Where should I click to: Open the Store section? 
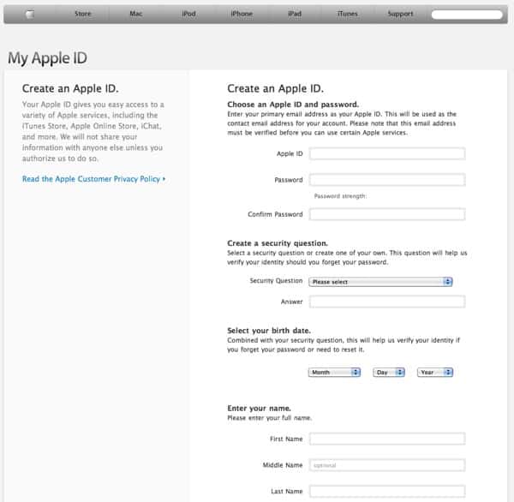pos(83,14)
